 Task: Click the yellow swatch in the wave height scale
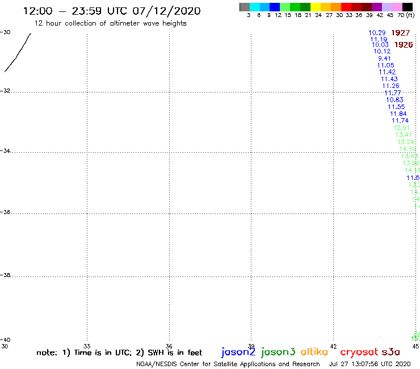tap(315, 7)
